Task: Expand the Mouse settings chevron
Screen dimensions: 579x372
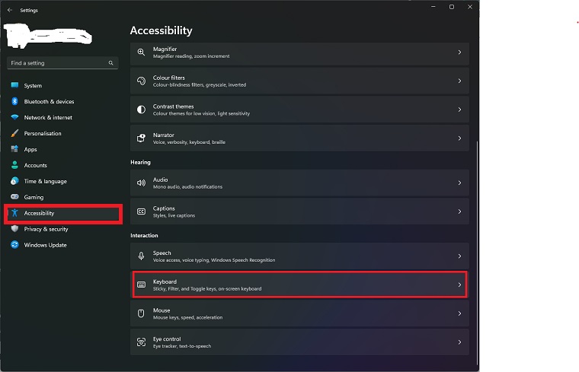Action: click(x=459, y=313)
